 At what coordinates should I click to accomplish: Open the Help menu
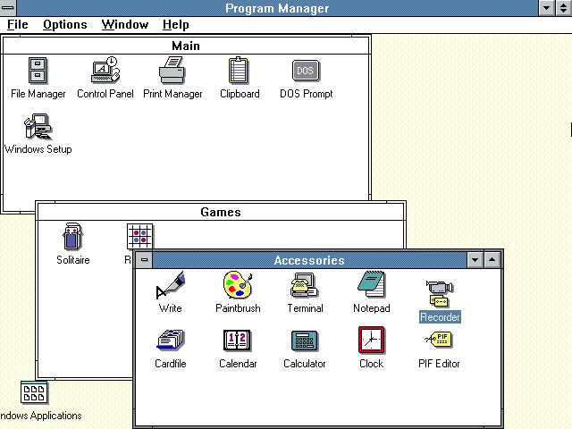[x=175, y=24]
